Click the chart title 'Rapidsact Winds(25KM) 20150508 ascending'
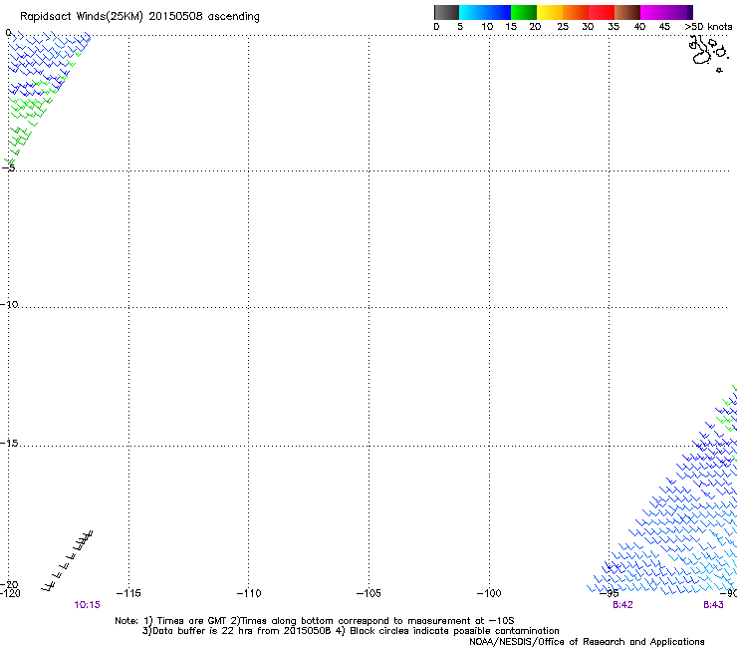Screen dimensions: 737x648 coord(139,17)
